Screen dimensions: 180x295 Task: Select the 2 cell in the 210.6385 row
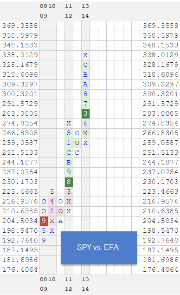click(52, 211)
